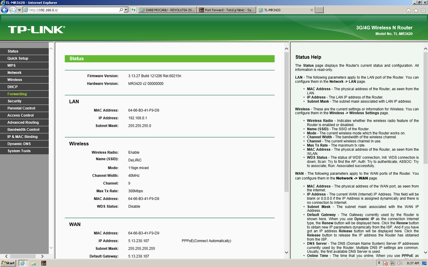
Task: Click the LAN IP address 192.168.0.1 value
Action: pyautogui.click(x=137, y=118)
